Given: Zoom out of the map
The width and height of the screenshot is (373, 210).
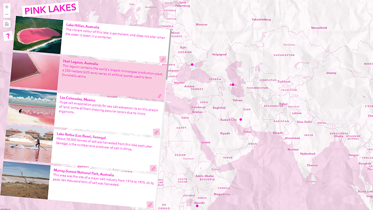Looking at the screenshot, I should (7, 14).
